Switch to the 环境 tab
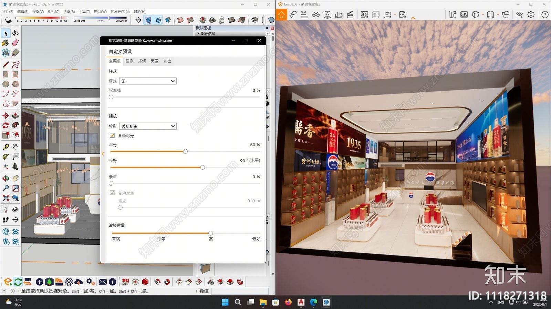 pyautogui.click(x=142, y=61)
